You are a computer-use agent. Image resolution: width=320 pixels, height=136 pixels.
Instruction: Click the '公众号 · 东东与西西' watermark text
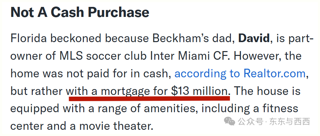[274, 122]
